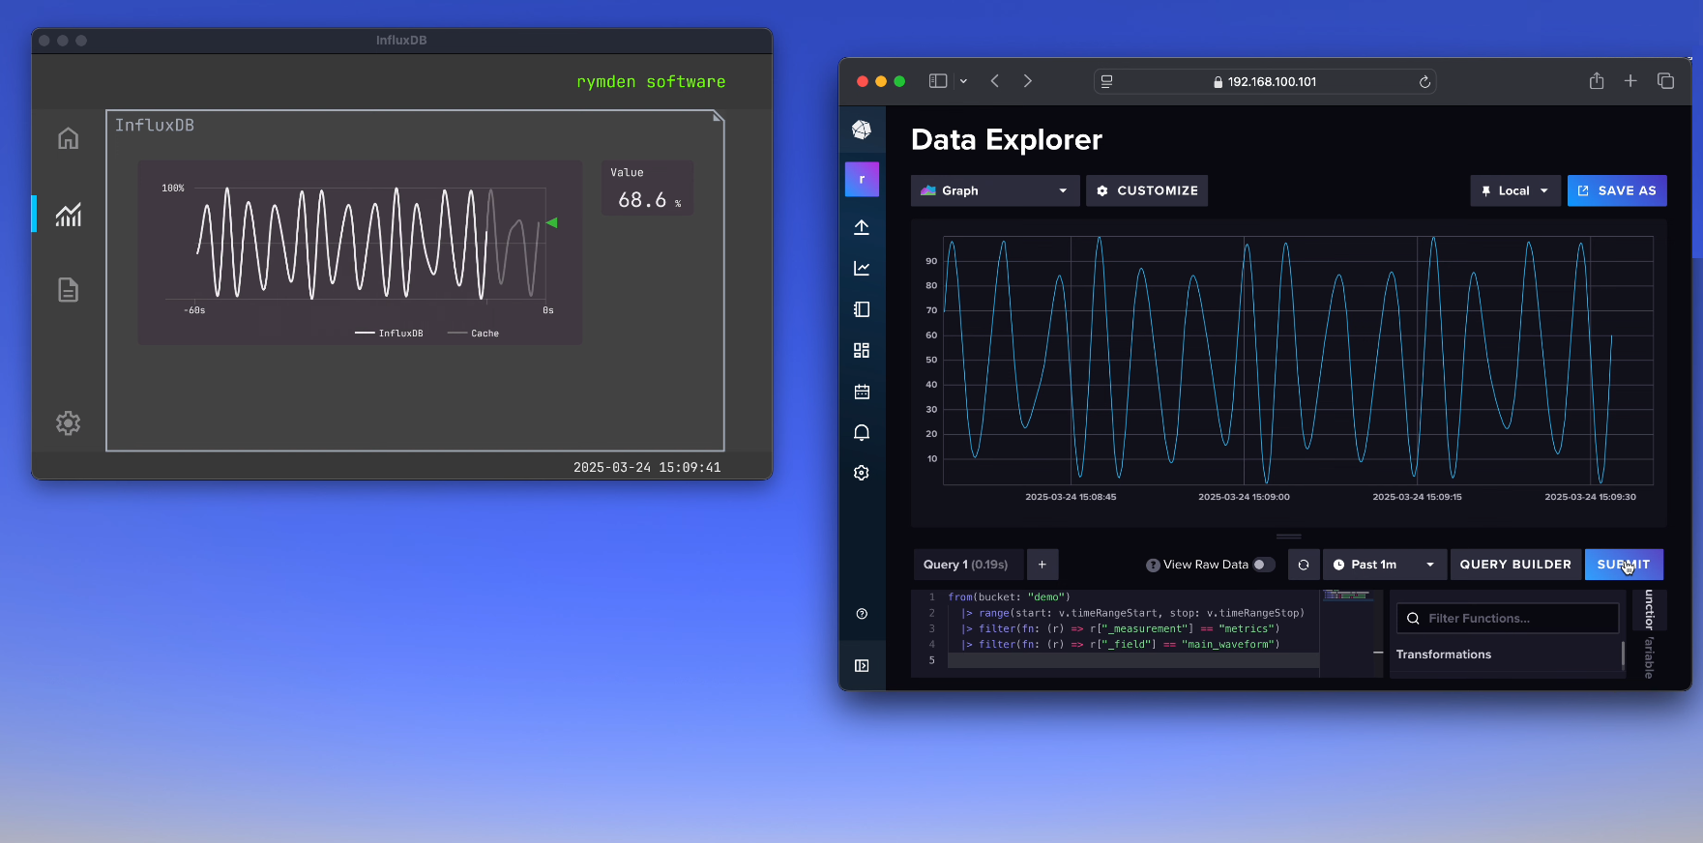Open the document icon in InfluxDB app sidebar
Image resolution: width=1703 pixels, height=843 pixels.
(68, 290)
